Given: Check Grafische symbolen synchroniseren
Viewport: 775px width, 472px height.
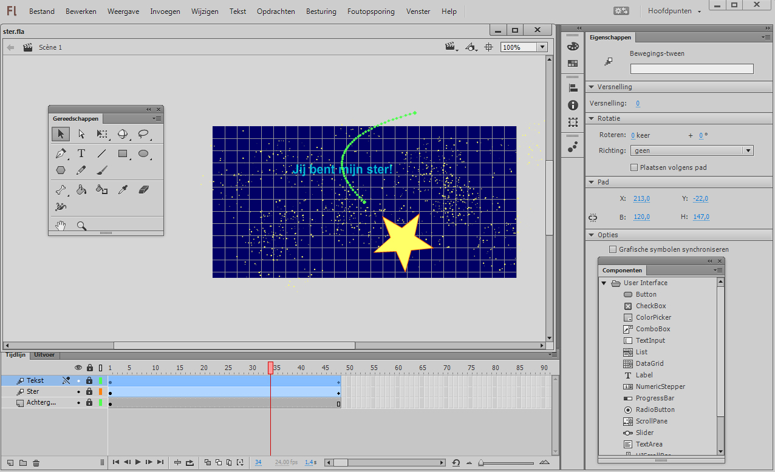Looking at the screenshot, I should (x=612, y=249).
